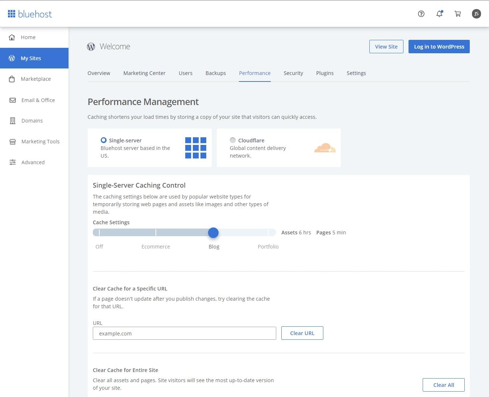489x397 pixels.
Task: Click the Marketing Tools storefront icon
Action: pos(13,142)
